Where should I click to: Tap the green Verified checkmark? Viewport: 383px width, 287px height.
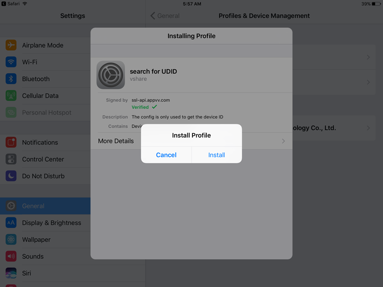point(154,107)
